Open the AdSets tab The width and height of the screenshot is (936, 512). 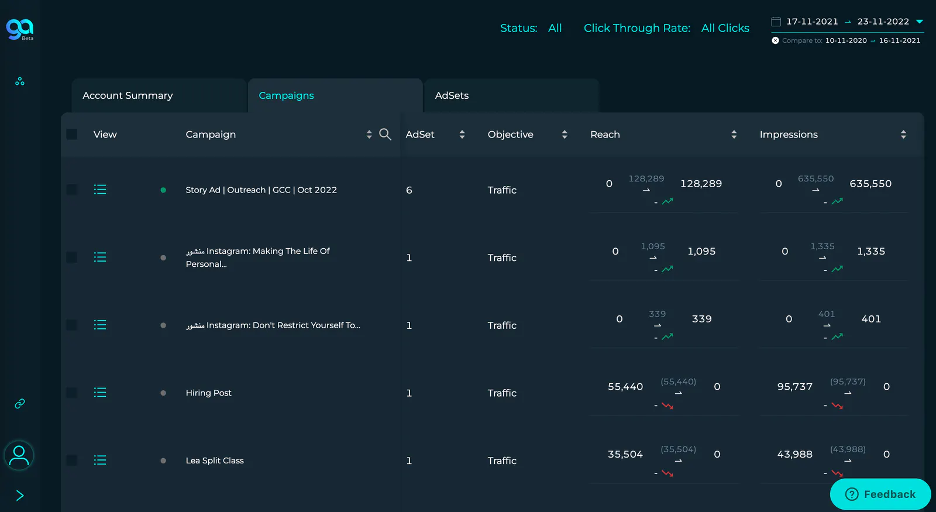[512, 95]
